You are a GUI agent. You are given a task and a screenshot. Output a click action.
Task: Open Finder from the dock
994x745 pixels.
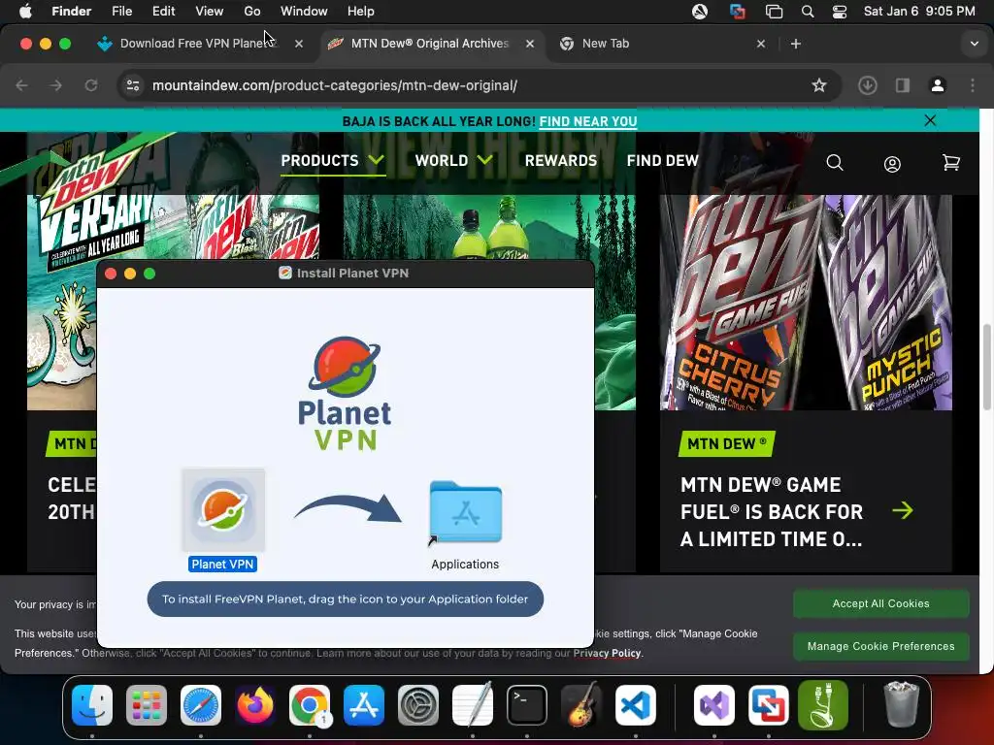point(92,705)
